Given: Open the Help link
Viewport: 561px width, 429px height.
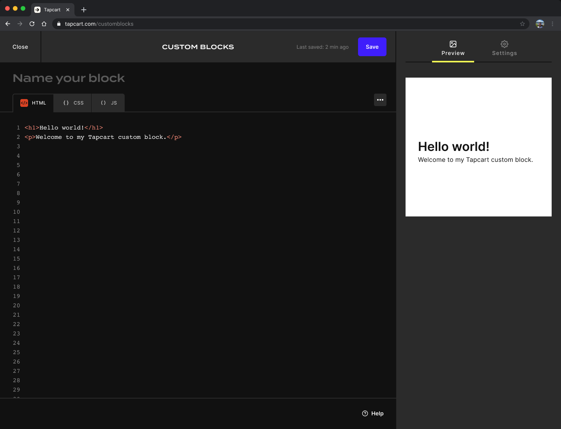Looking at the screenshot, I should click(373, 413).
